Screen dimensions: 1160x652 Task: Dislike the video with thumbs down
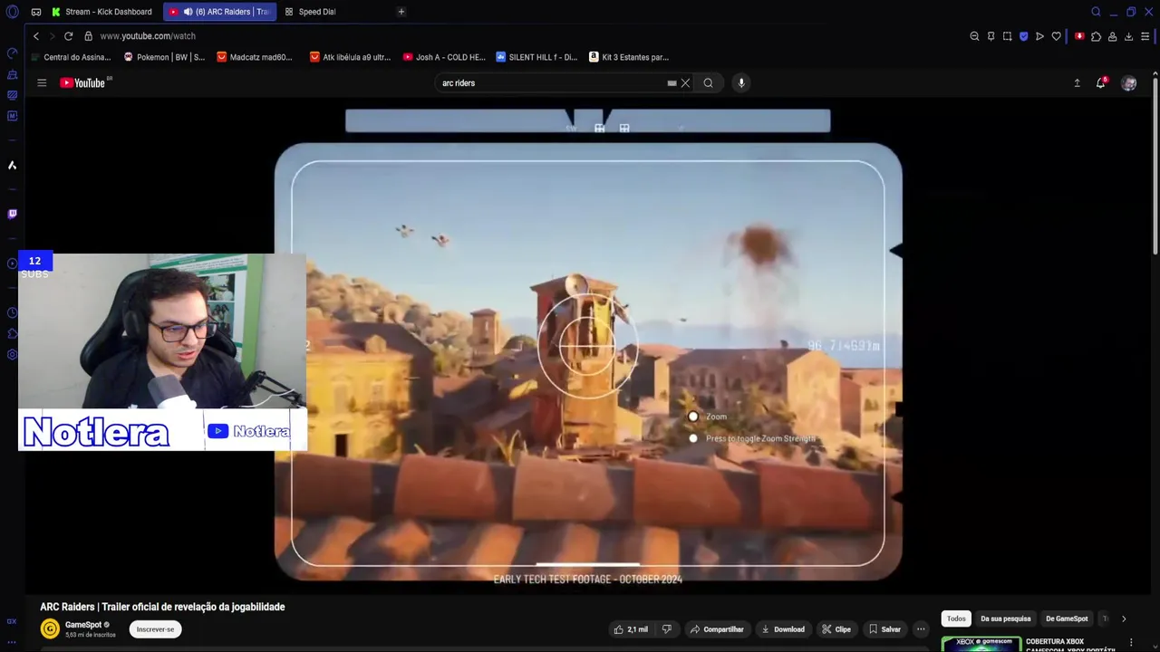667,629
